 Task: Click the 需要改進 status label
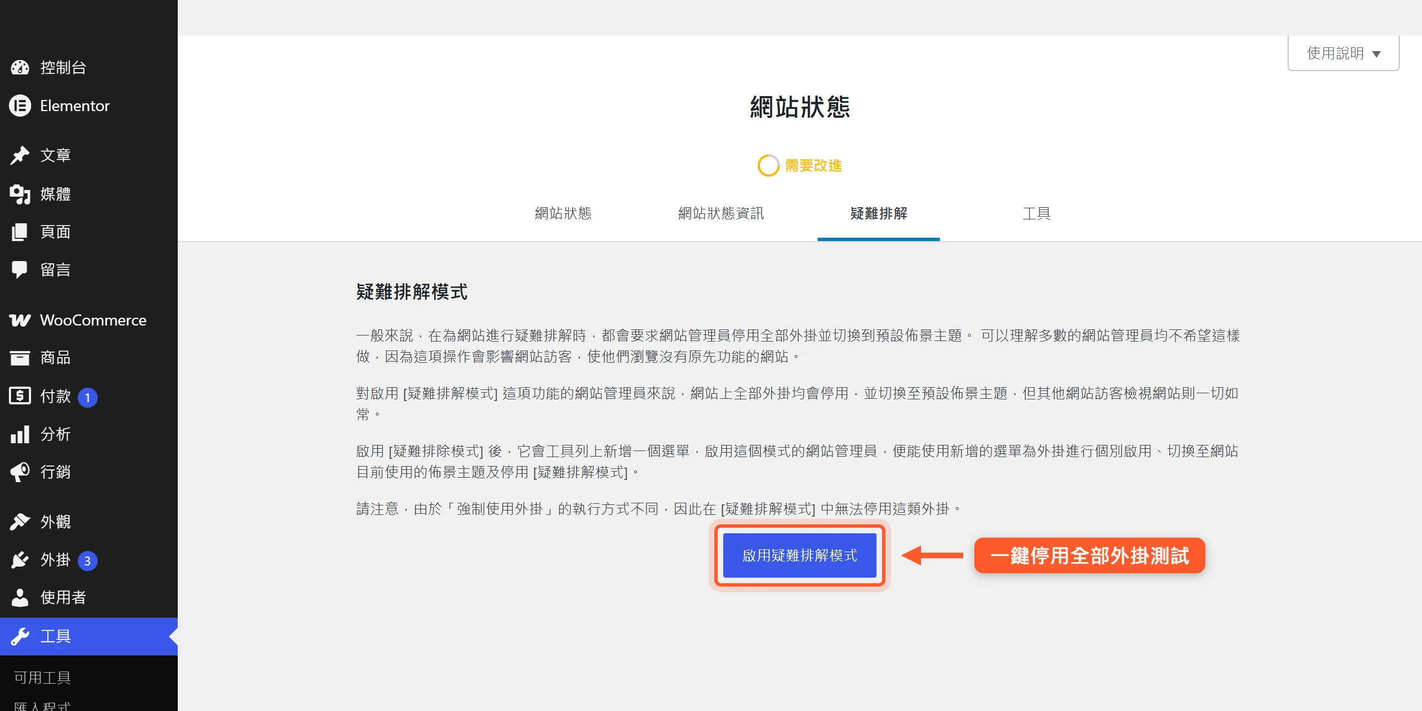point(813,166)
